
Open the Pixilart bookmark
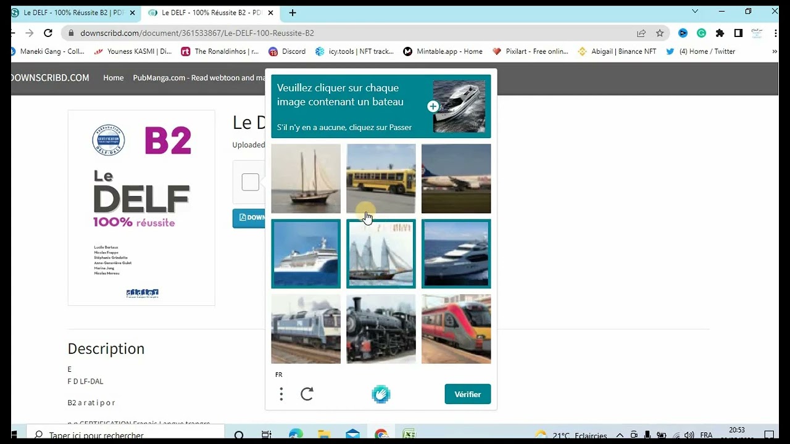(530, 52)
